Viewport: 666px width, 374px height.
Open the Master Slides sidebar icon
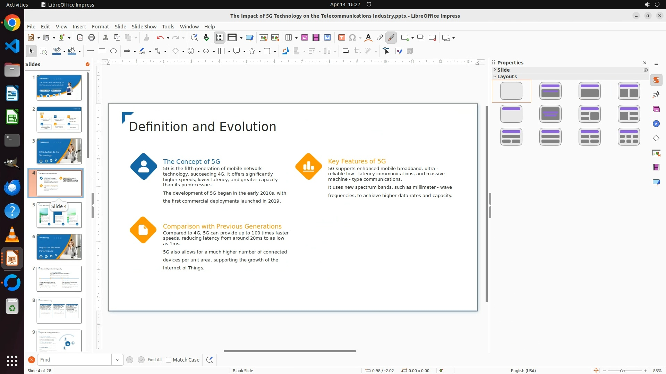(x=656, y=182)
